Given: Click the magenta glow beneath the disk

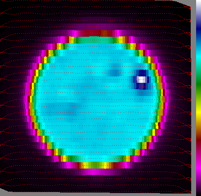Looking at the screenshot, I should [x=98, y=172].
